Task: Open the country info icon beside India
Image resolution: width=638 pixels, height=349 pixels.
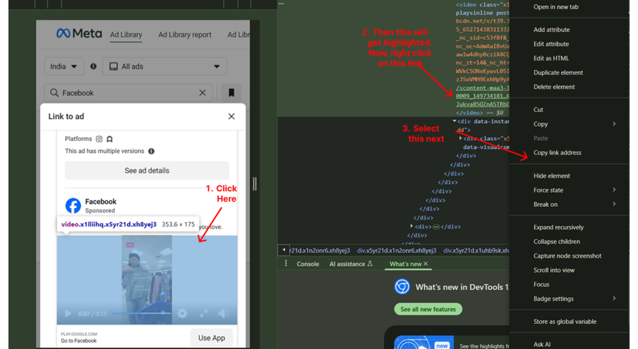Action: (93, 66)
